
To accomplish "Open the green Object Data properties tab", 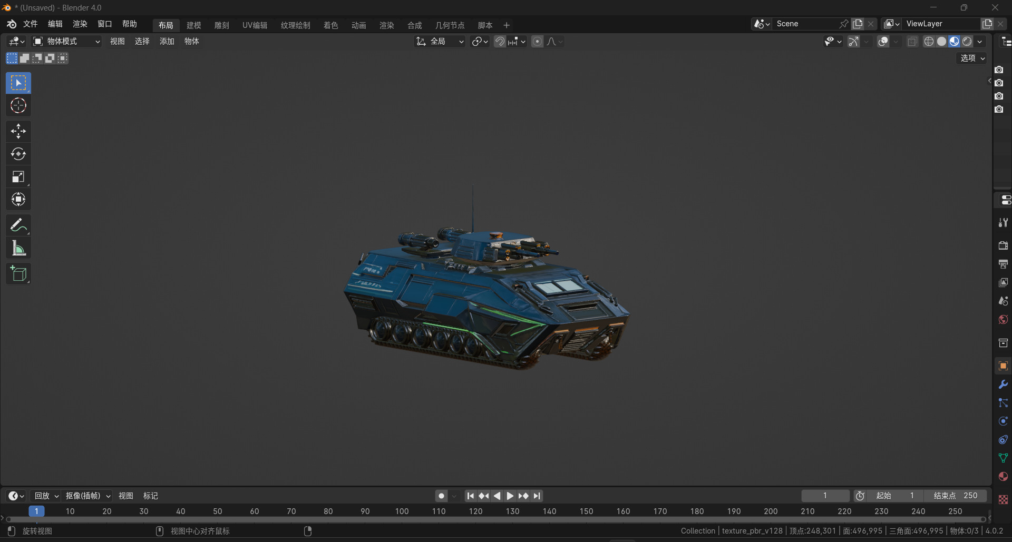I will point(1003,458).
